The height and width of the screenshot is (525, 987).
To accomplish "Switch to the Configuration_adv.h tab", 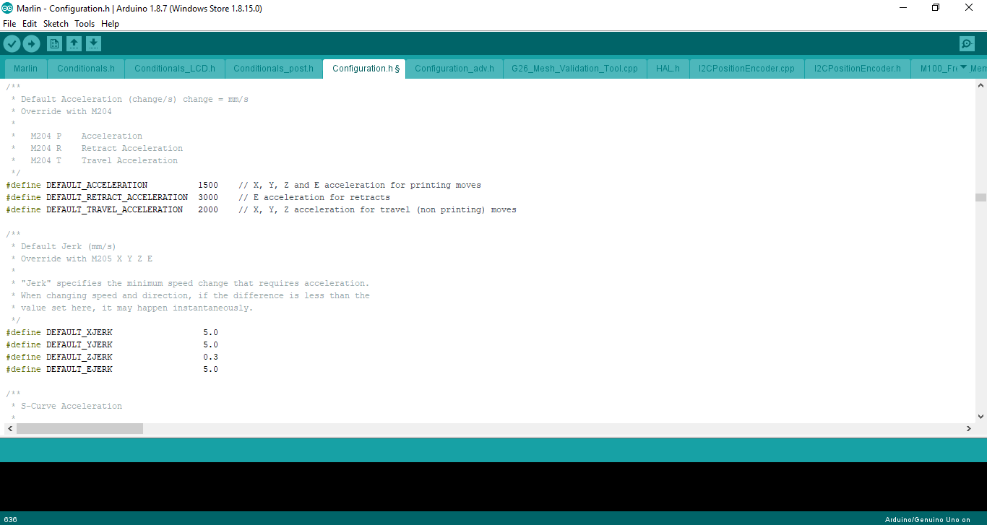I will click(x=454, y=69).
